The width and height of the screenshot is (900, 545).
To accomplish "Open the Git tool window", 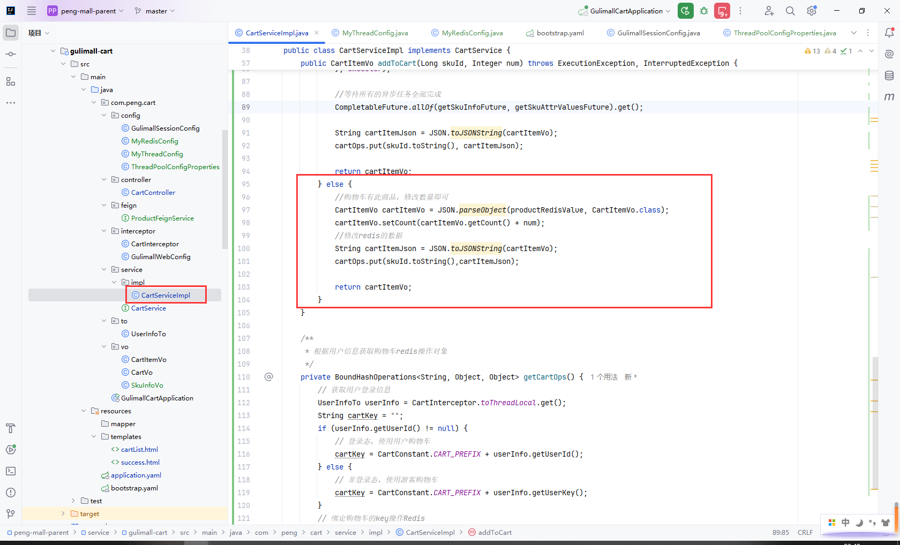I will pyautogui.click(x=11, y=514).
